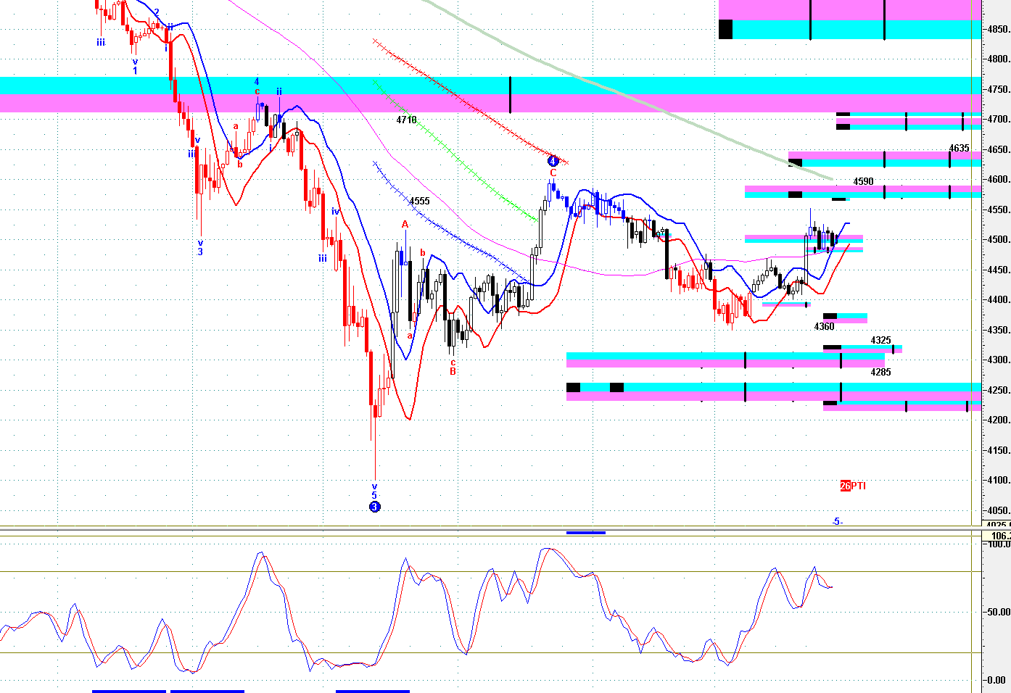The height and width of the screenshot is (693, 1011).
Task: Click the 4650 price axis label
Action: tap(998, 149)
